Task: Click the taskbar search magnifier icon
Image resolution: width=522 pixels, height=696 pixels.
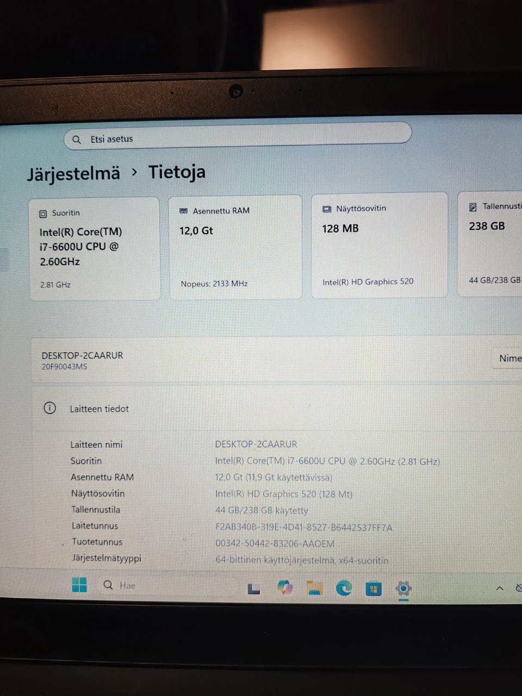Action: [x=108, y=585]
